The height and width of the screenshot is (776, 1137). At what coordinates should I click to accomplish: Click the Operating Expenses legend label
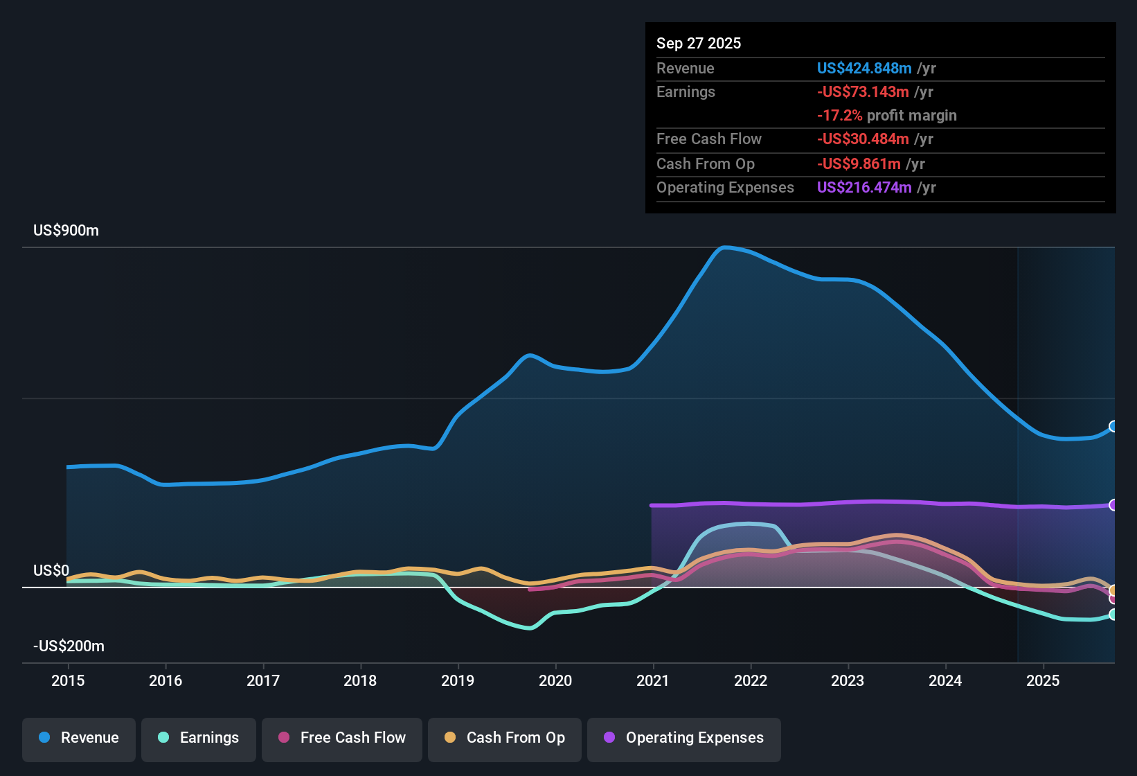pyautogui.click(x=694, y=739)
